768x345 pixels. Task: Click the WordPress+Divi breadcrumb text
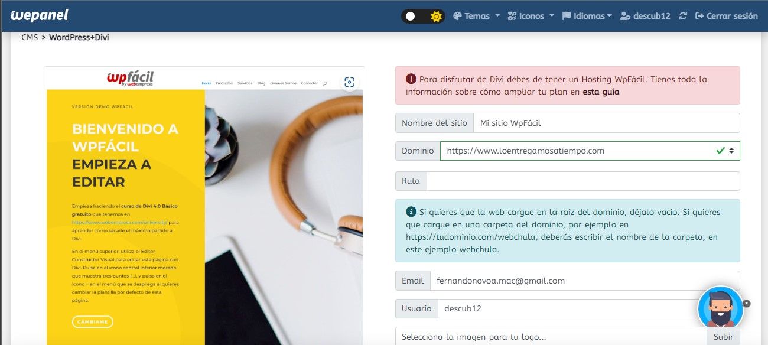coord(79,37)
